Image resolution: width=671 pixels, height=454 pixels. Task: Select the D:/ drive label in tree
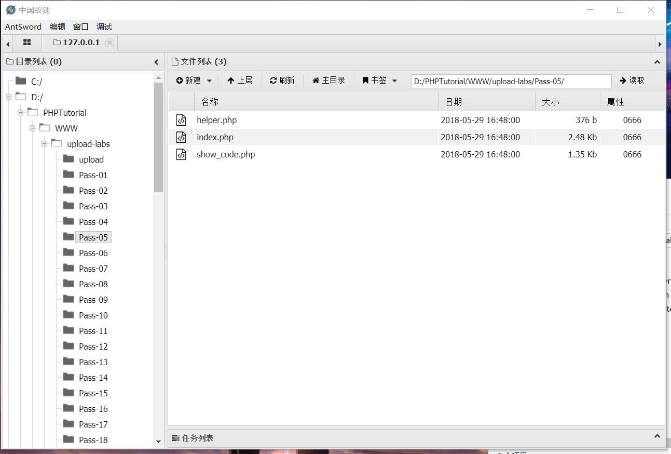37,97
